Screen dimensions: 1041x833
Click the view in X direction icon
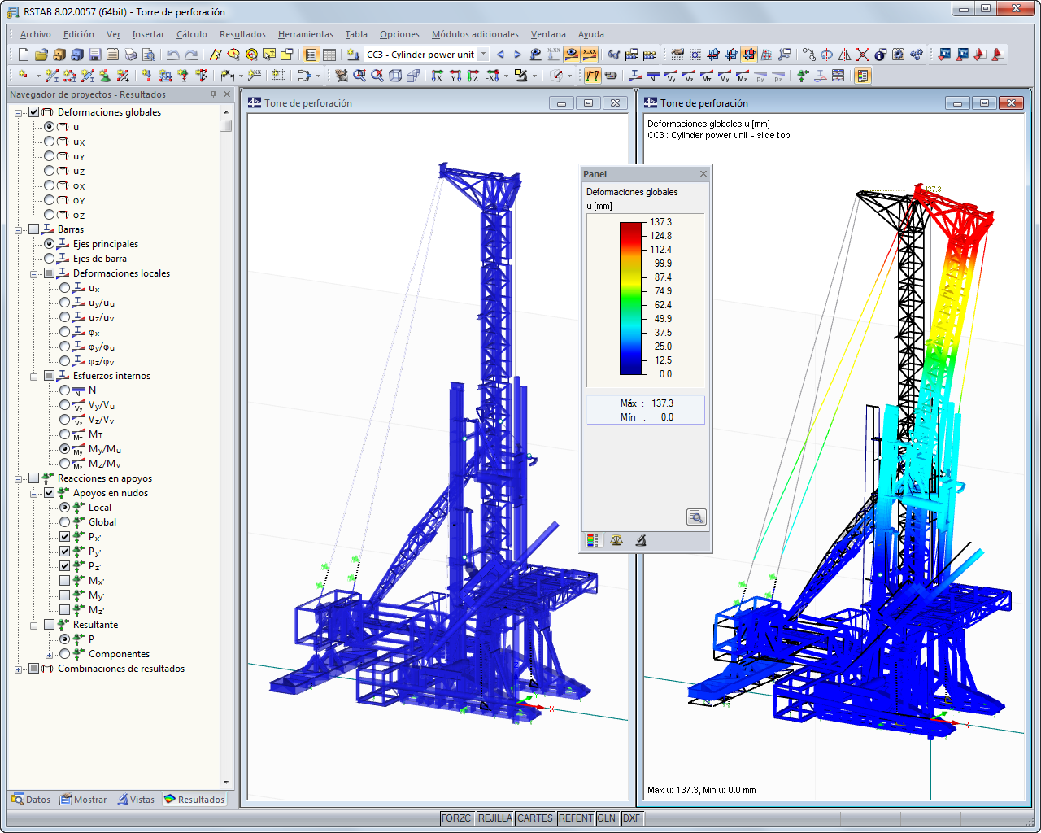437,76
